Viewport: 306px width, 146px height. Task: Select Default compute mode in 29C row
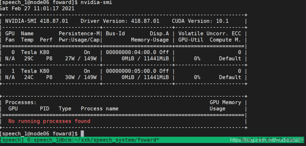[230, 58]
